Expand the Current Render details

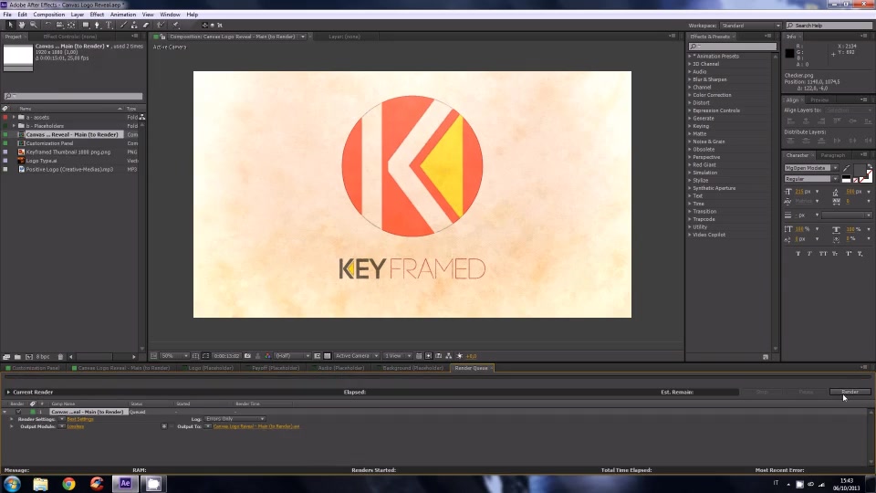(x=8, y=393)
